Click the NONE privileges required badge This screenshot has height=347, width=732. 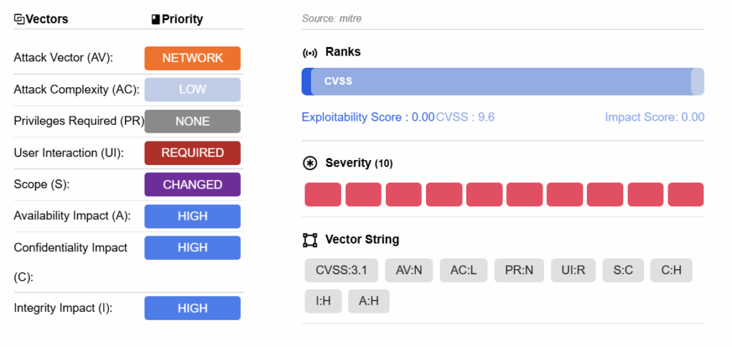point(192,121)
